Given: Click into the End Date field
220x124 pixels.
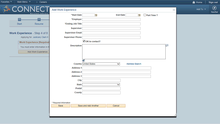Looking at the screenshot, I should pos(132,15).
